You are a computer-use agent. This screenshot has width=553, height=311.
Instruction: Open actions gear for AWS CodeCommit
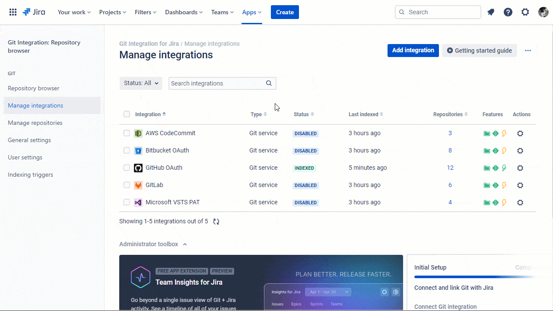pyautogui.click(x=520, y=133)
